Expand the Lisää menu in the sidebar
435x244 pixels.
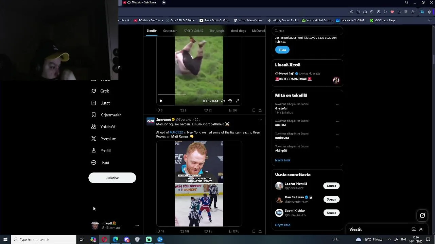tap(100, 163)
